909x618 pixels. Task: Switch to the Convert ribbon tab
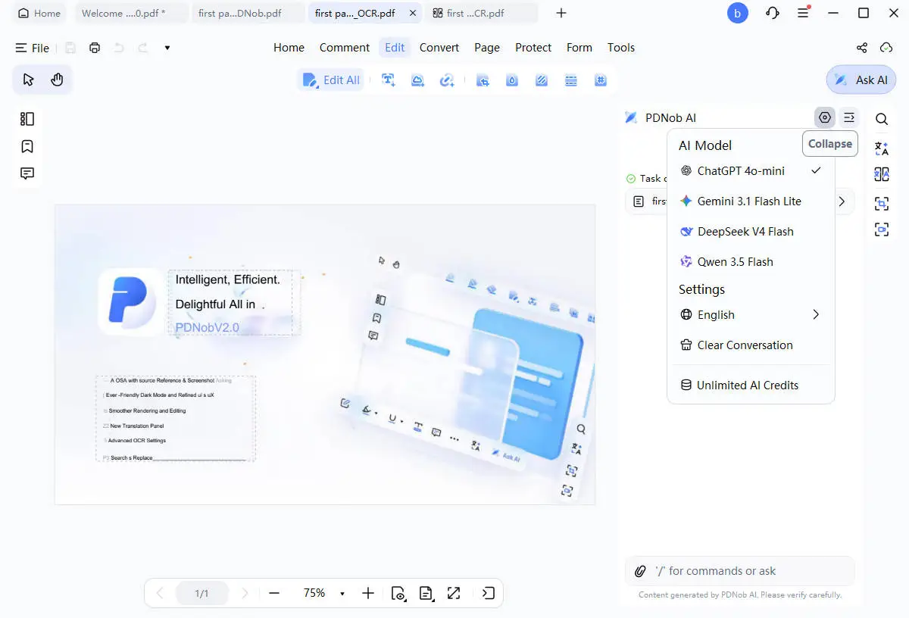(x=439, y=48)
